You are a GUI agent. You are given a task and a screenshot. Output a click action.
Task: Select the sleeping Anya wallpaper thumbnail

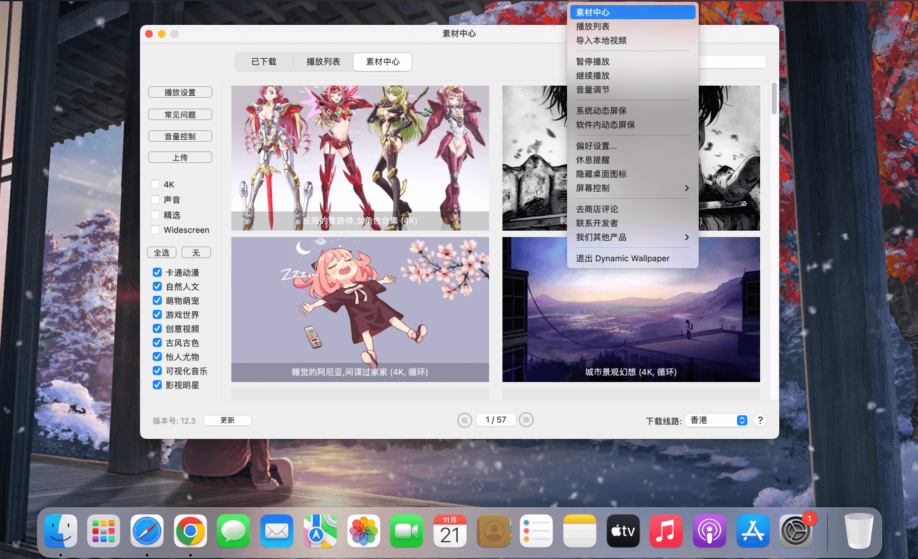[360, 309]
